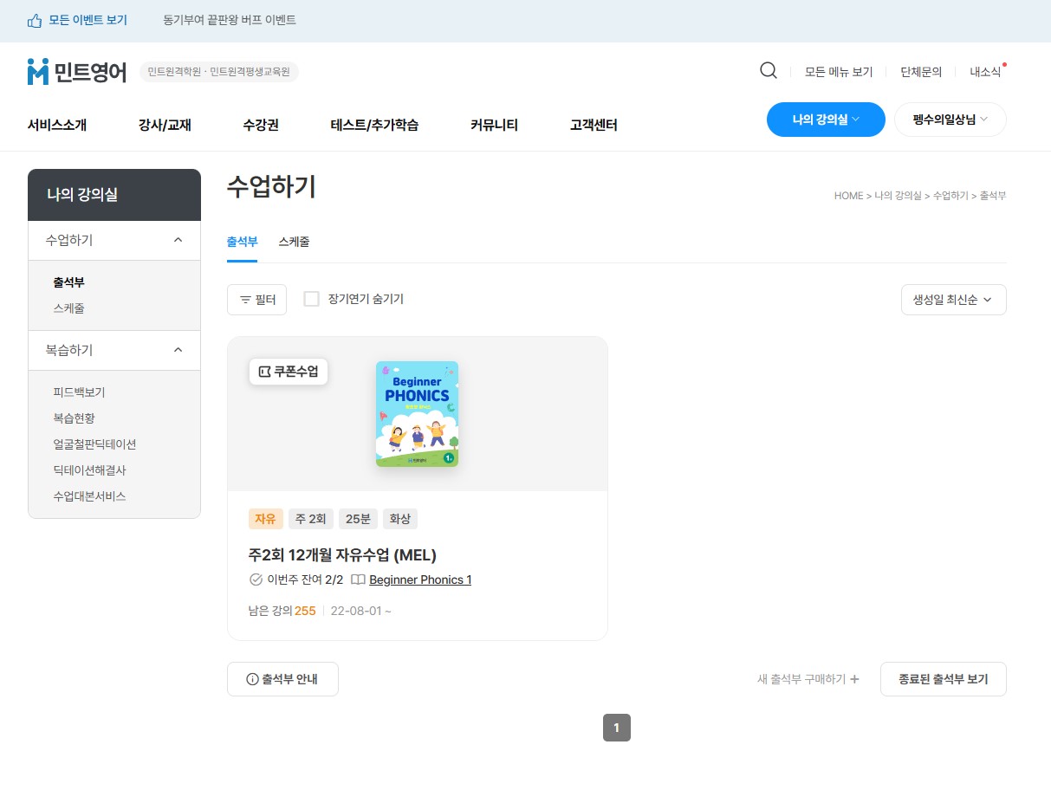Expand the 나의 강의실 dropdown button
The height and width of the screenshot is (790, 1051).
[825, 120]
